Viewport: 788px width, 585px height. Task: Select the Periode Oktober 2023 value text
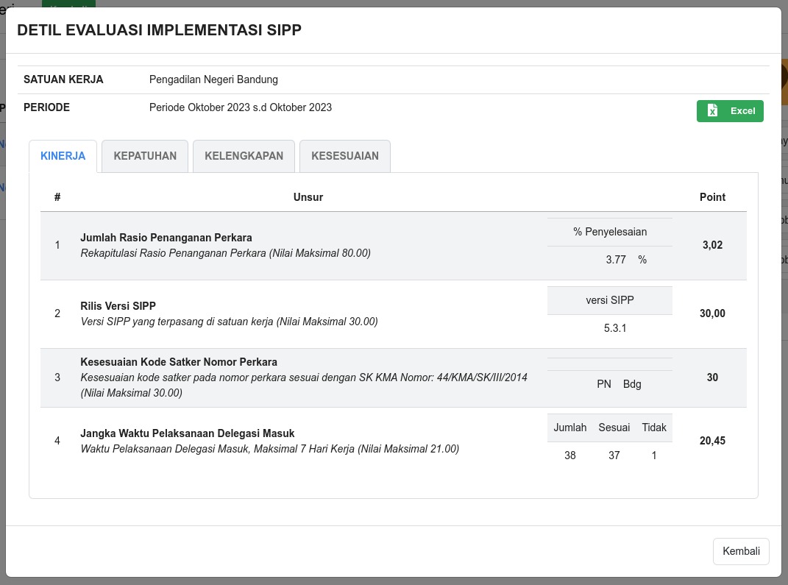tap(240, 107)
